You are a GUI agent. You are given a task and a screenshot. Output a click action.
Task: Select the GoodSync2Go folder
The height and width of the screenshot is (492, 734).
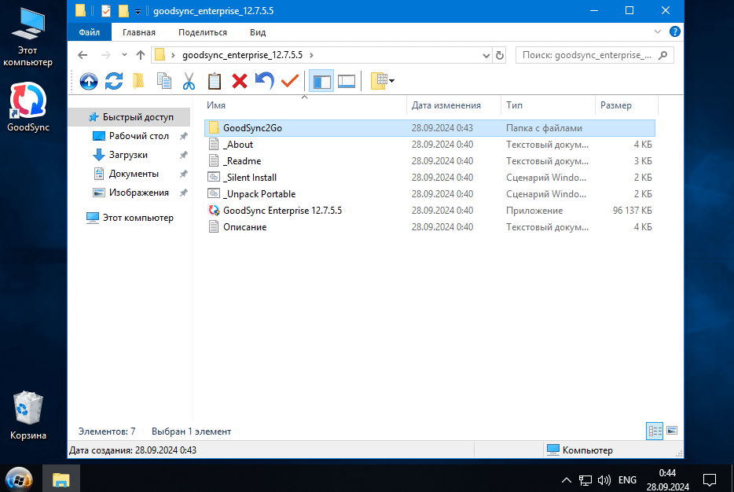coord(429,128)
